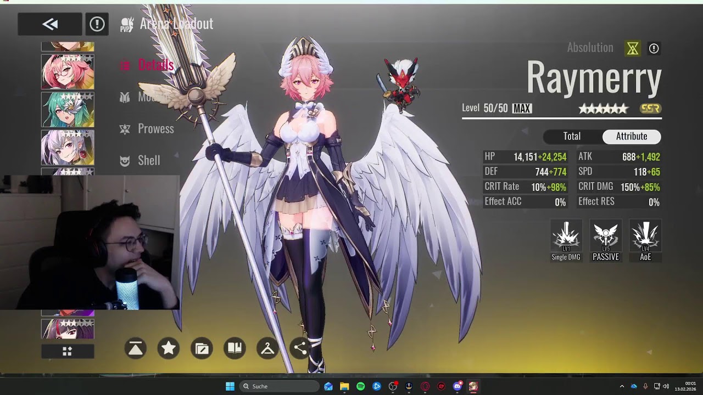This screenshot has height=395, width=703.
Task: Show hidden system tray icons
Action: pos(622,386)
